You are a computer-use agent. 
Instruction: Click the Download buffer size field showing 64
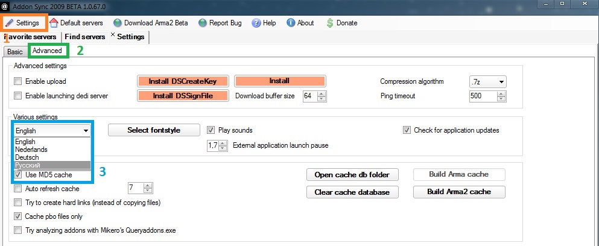point(310,96)
